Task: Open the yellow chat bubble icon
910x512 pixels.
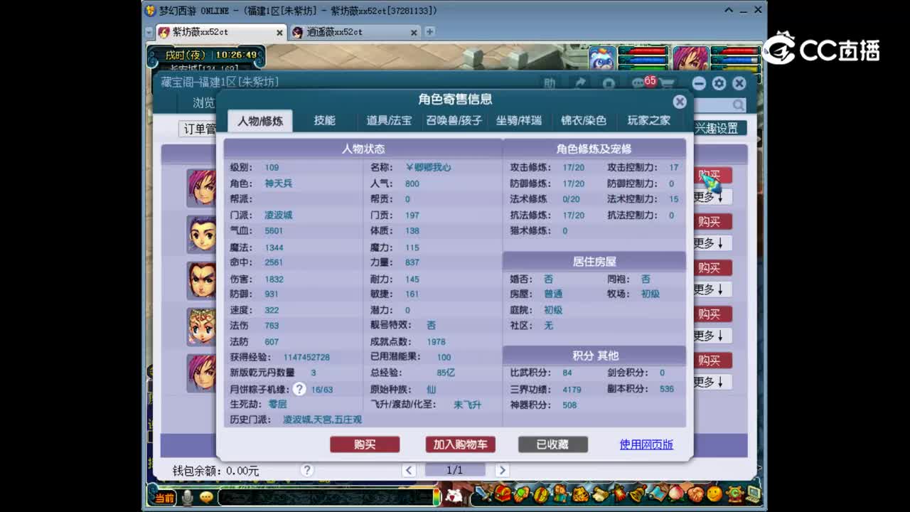Action: pos(206,497)
